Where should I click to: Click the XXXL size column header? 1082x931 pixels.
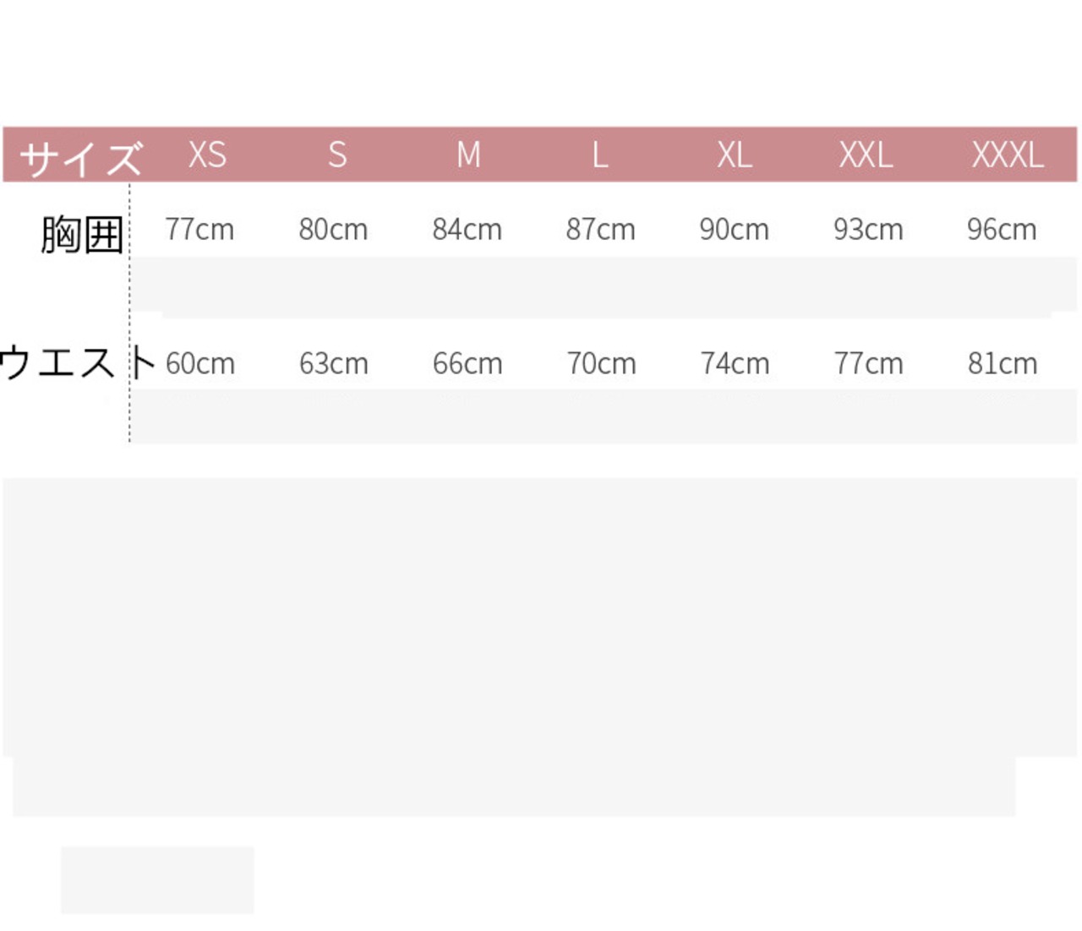pyautogui.click(x=1008, y=155)
